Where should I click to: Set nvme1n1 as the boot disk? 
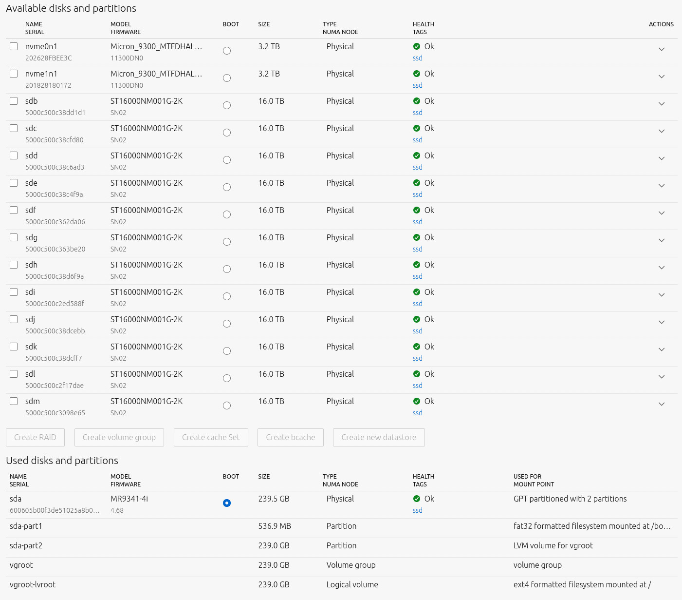227,78
